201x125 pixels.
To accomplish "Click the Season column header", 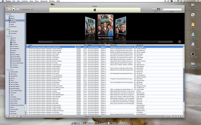I will pos(105,45).
